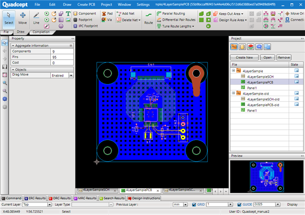Switch to Completion ribbon tab
305x215 pixels.
pyautogui.click(x=41, y=32)
